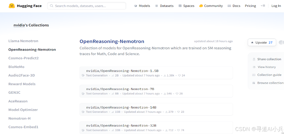Select OpenReasoning-Nemotron in the sidebar
284x134 pixels.
(32, 50)
